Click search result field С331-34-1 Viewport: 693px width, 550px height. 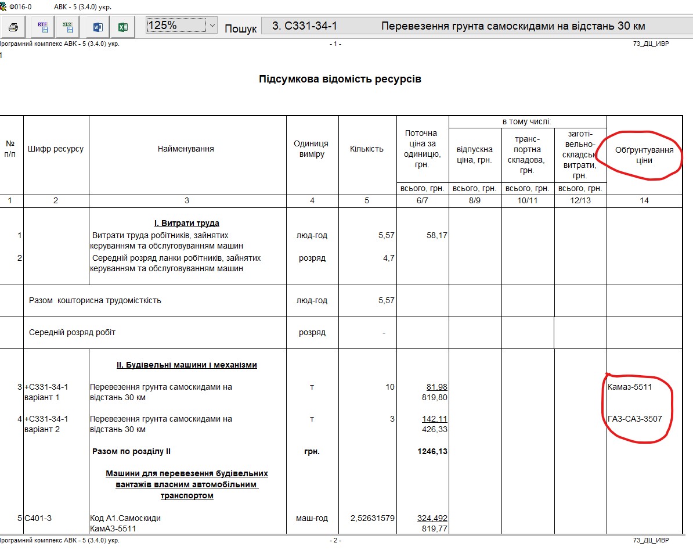tap(477, 26)
